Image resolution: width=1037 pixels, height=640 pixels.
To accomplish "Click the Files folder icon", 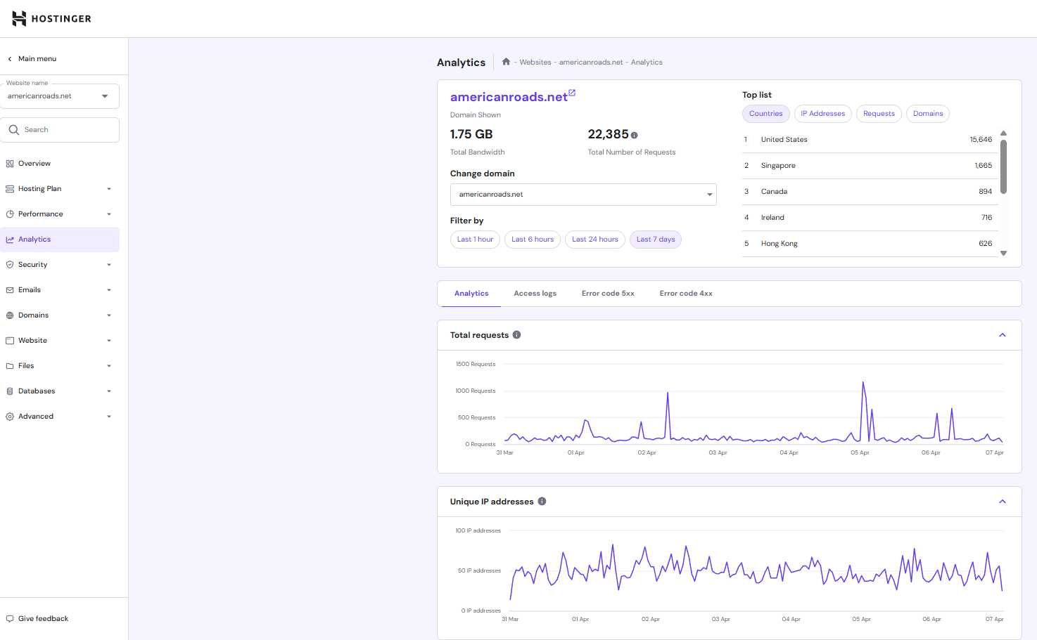I will coord(10,366).
